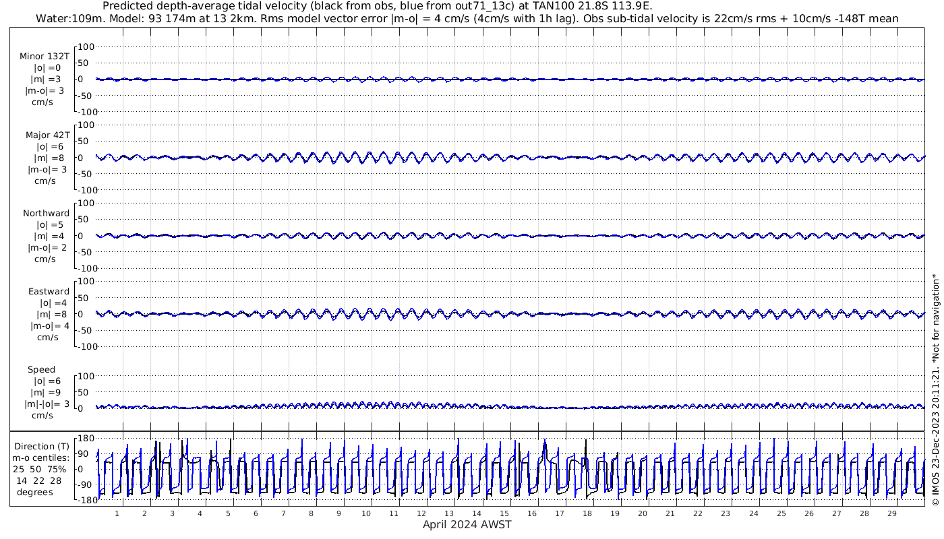
Task: Click '|m| =4' in the Northward panel
Action: point(49,236)
